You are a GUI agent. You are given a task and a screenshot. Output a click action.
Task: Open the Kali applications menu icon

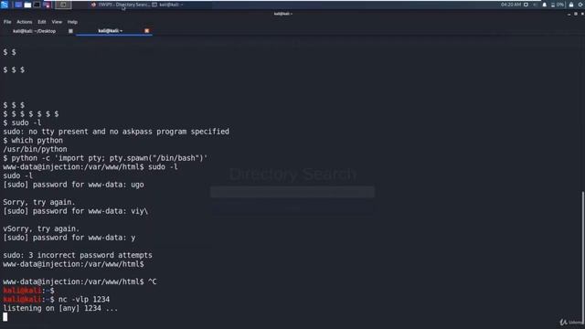(5, 5)
